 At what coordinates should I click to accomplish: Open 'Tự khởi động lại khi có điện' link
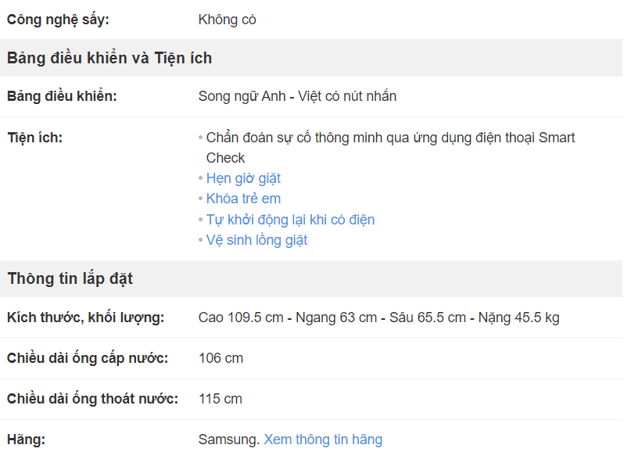pos(290,220)
